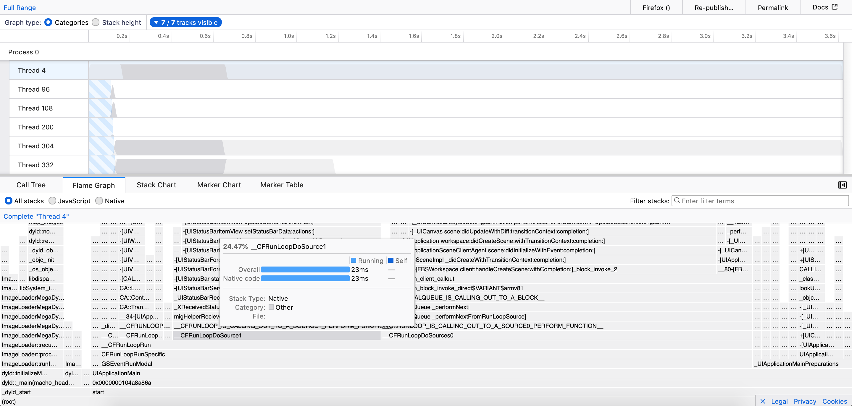Open the Re-publish menu

point(714,8)
